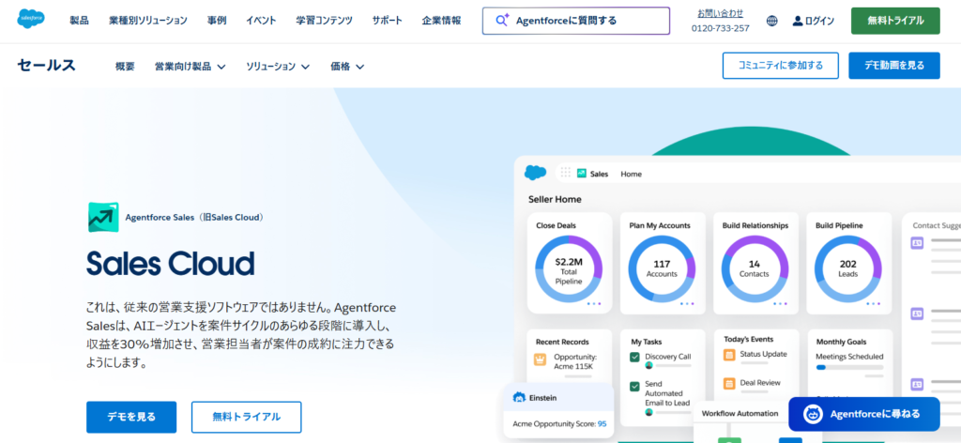Click the Workflow Automation label
The image size is (961, 443).
pyautogui.click(x=740, y=414)
